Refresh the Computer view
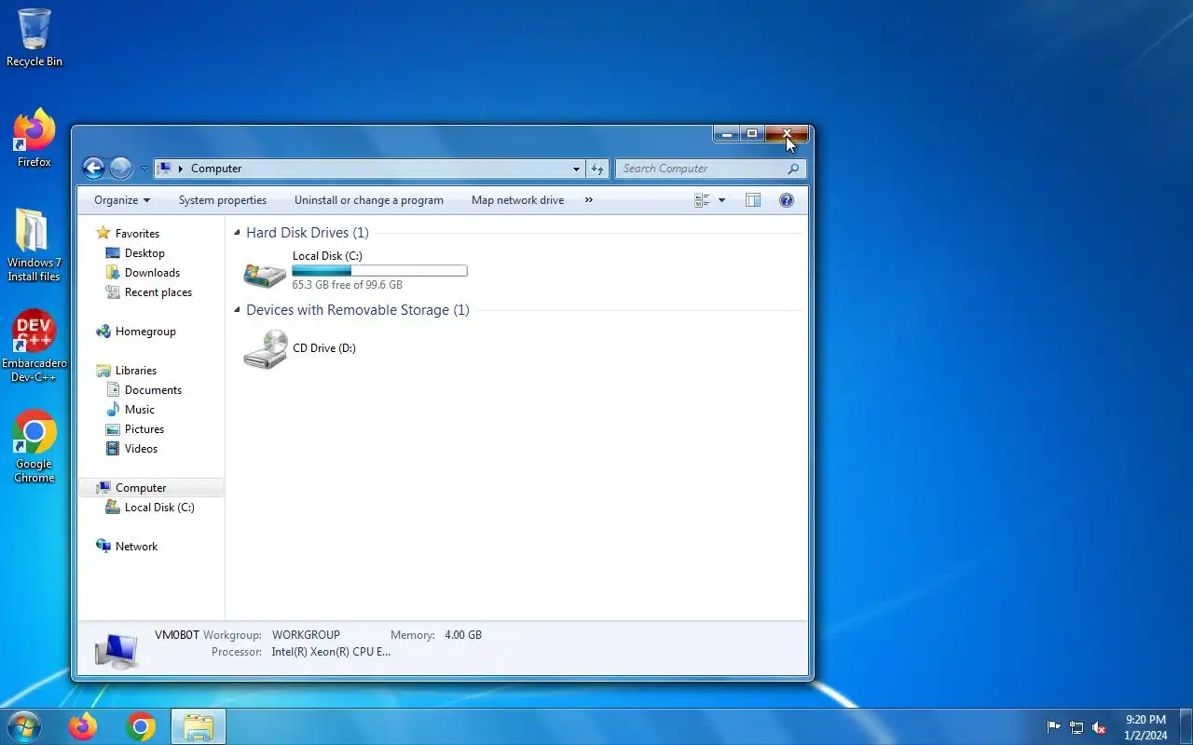 [x=597, y=169]
